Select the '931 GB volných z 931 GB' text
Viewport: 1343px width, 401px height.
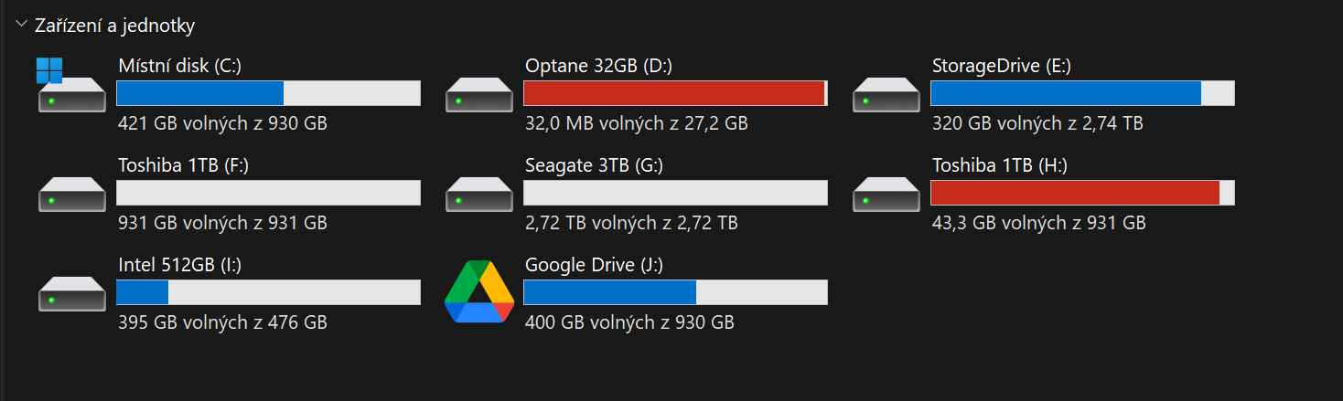tap(222, 223)
